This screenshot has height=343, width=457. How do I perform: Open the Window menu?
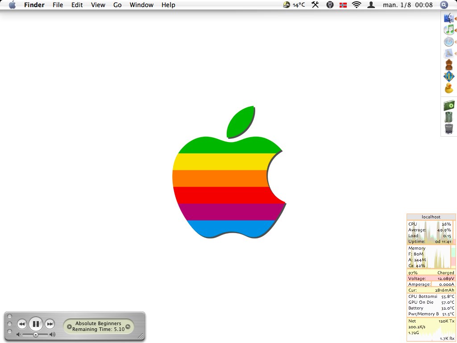click(x=141, y=5)
